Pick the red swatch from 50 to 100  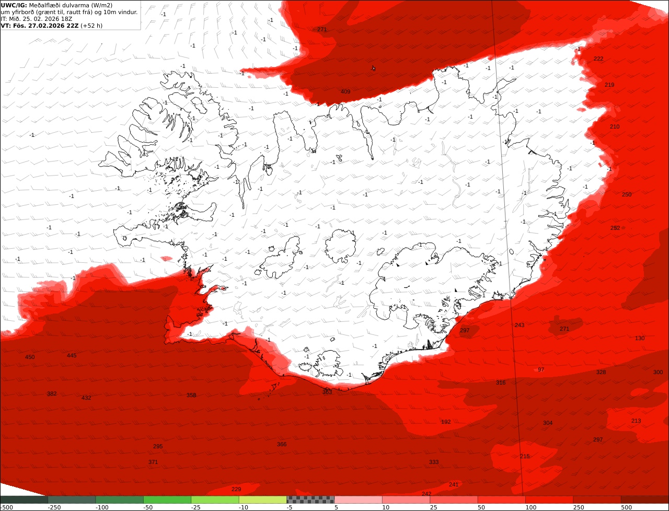point(502,500)
